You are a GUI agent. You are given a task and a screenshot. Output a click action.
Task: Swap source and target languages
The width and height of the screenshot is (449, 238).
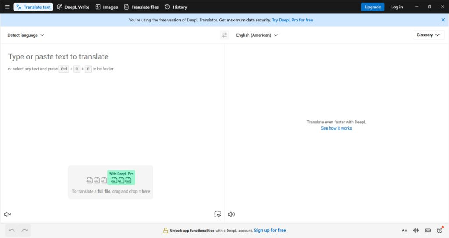[x=224, y=35]
